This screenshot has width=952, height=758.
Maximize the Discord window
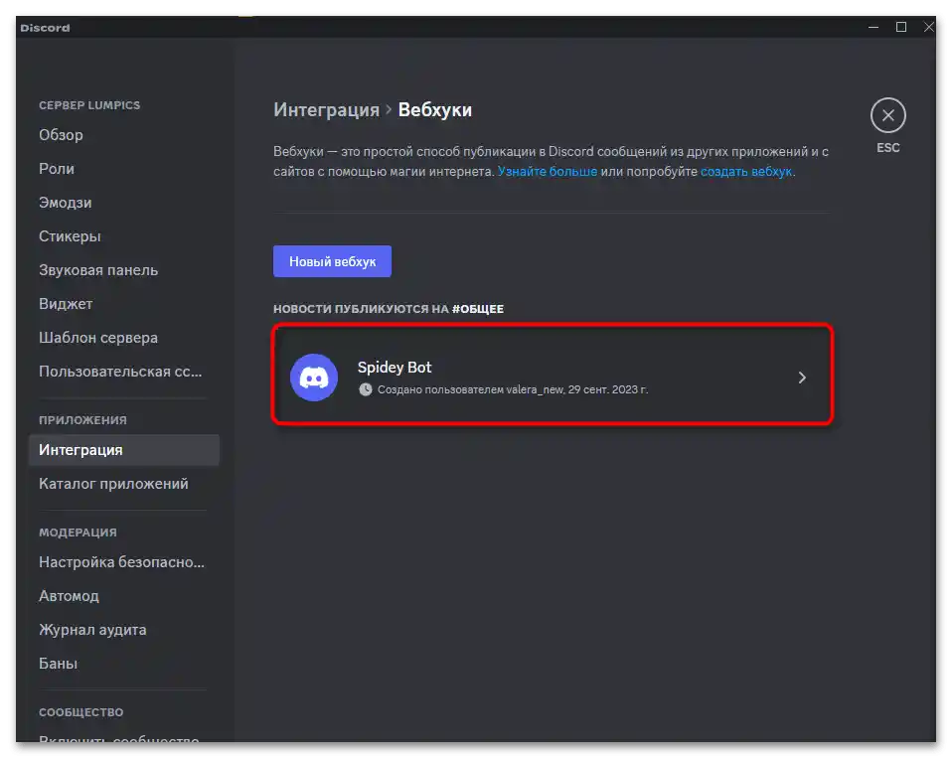point(901,28)
